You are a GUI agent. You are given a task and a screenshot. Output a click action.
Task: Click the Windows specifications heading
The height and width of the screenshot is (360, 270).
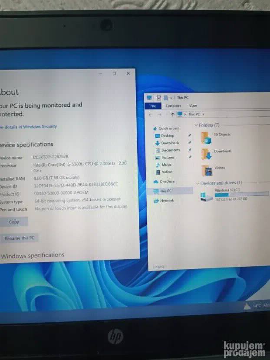33,255
